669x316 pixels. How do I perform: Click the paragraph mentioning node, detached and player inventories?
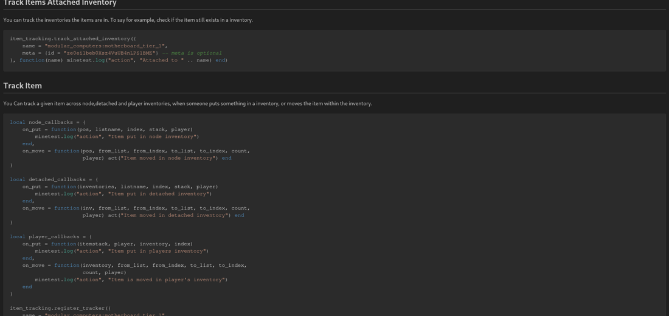[187, 104]
